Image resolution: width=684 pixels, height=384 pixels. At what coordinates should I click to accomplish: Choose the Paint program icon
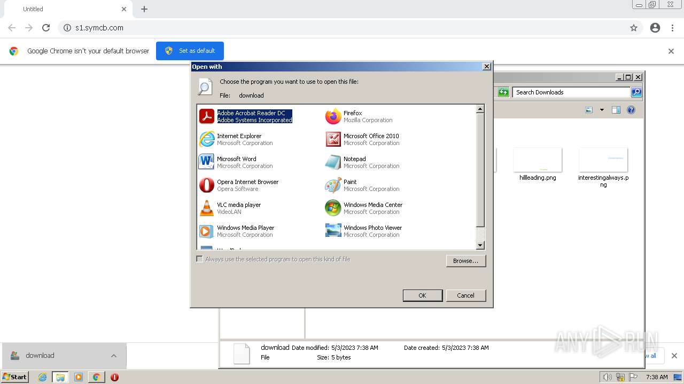(x=333, y=185)
